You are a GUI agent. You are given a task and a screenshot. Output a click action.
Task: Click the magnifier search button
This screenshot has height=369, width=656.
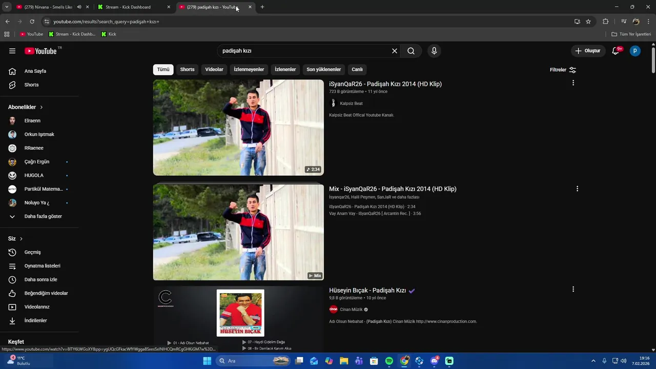411,51
